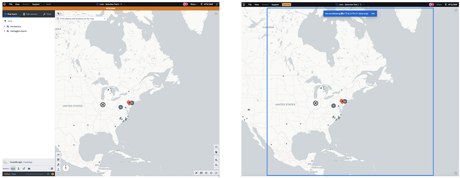Zoom out using the magnifier minus icon

click(x=216, y=165)
